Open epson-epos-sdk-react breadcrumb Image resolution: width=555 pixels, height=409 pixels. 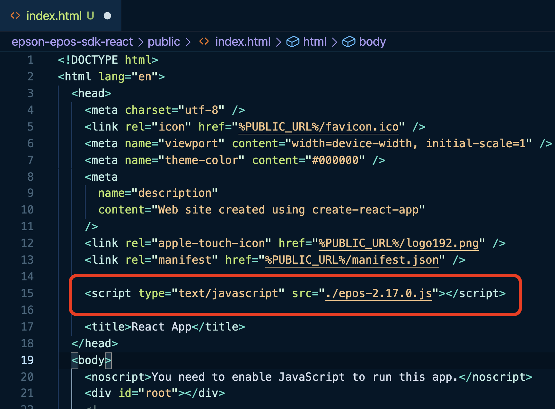tap(72, 41)
